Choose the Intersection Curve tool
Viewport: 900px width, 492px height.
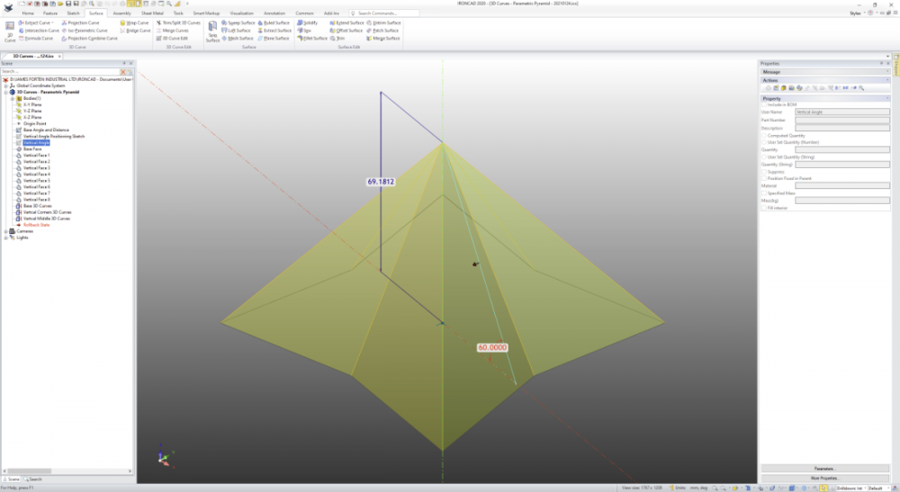(x=39, y=31)
